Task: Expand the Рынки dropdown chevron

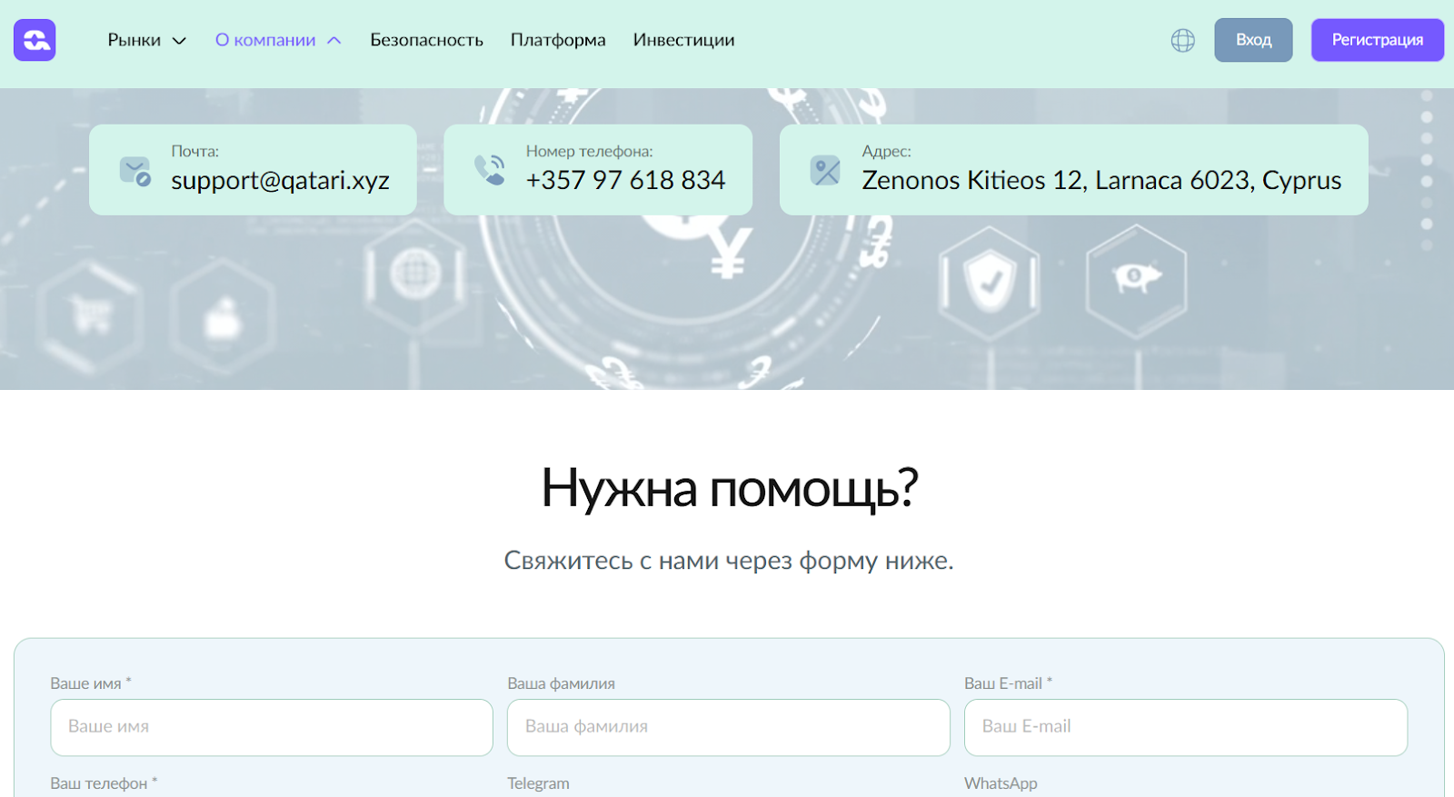Action: click(x=180, y=41)
